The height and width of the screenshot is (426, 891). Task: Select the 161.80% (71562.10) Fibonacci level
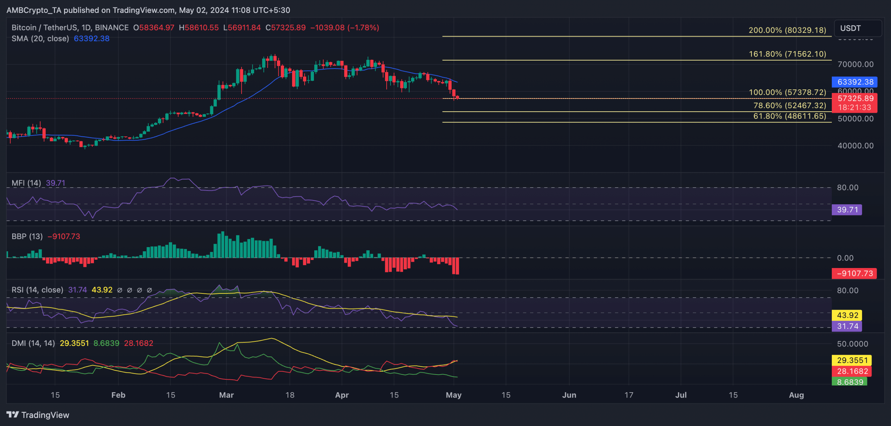point(787,54)
